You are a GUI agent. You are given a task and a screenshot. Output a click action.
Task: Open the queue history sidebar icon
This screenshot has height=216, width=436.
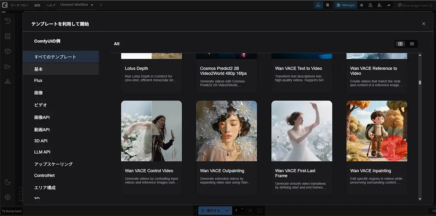click(x=7, y=21)
